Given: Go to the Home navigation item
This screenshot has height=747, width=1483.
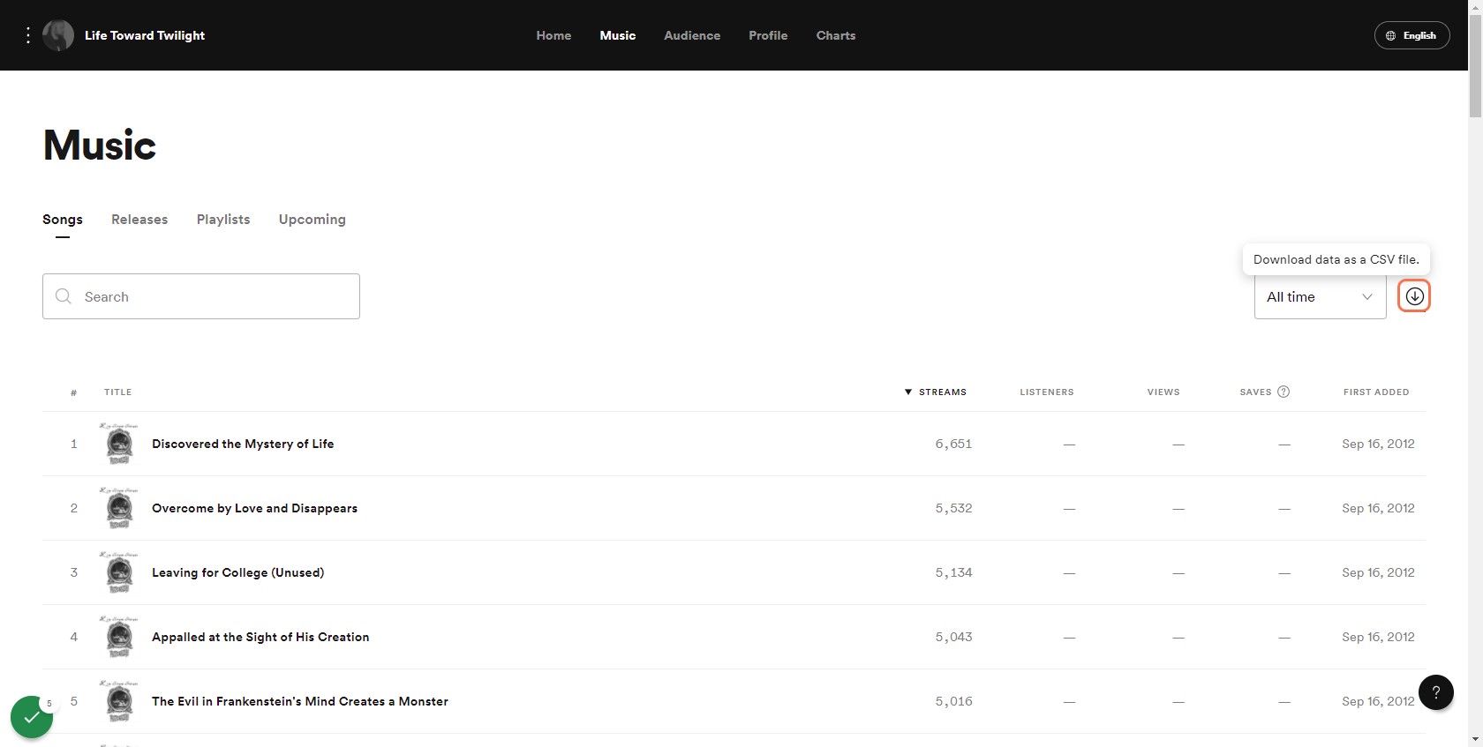Looking at the screenshot, I should click(553, 35).
